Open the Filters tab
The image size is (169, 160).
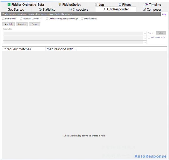tap(125, 5)
